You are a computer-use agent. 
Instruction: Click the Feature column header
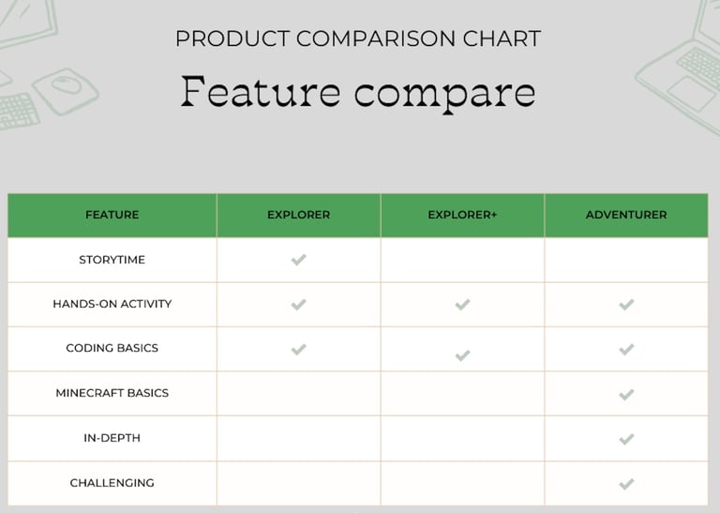[112, 215]
